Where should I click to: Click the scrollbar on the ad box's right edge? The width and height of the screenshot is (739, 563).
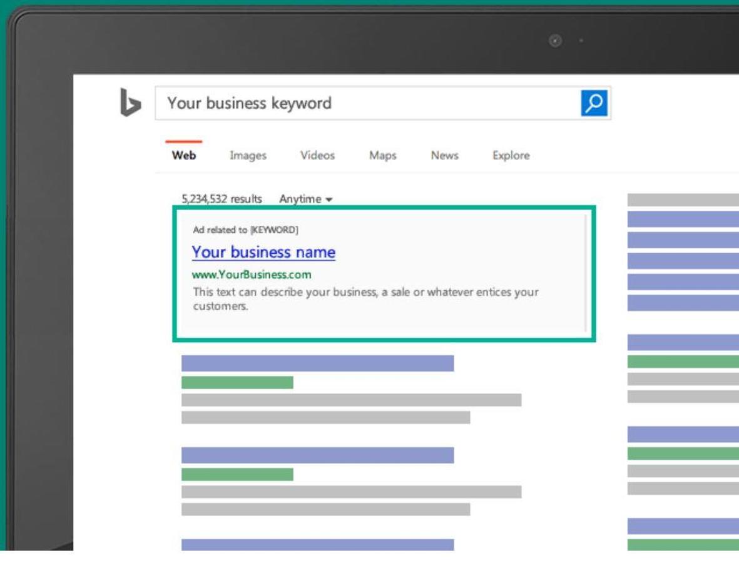pos(586,273)
